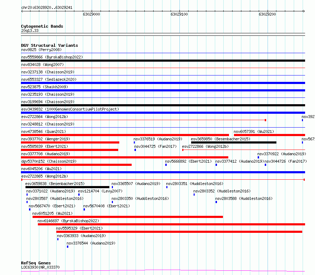Click nsv5666892 (Ebert2021) label
This screenshot has width=315, height=275.
[x=188, y=161]
